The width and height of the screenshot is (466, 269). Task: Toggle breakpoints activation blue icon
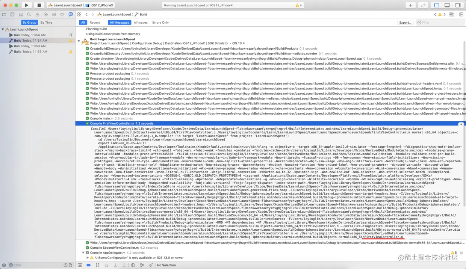tap(89, 265)
